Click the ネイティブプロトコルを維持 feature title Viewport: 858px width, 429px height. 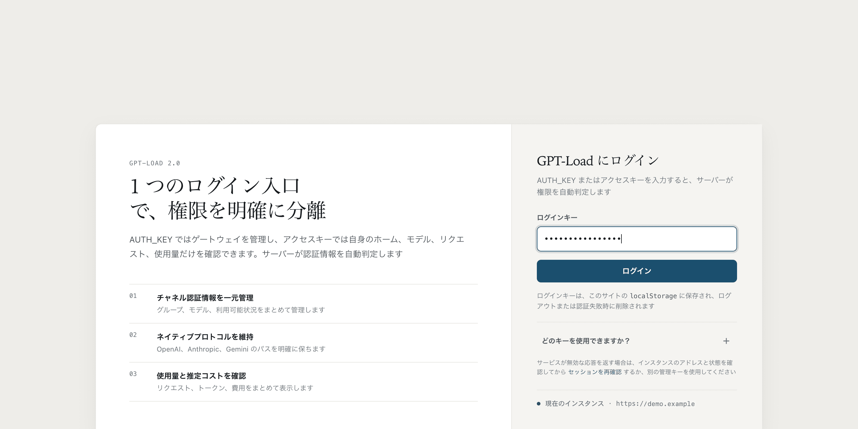pos(205,337)
